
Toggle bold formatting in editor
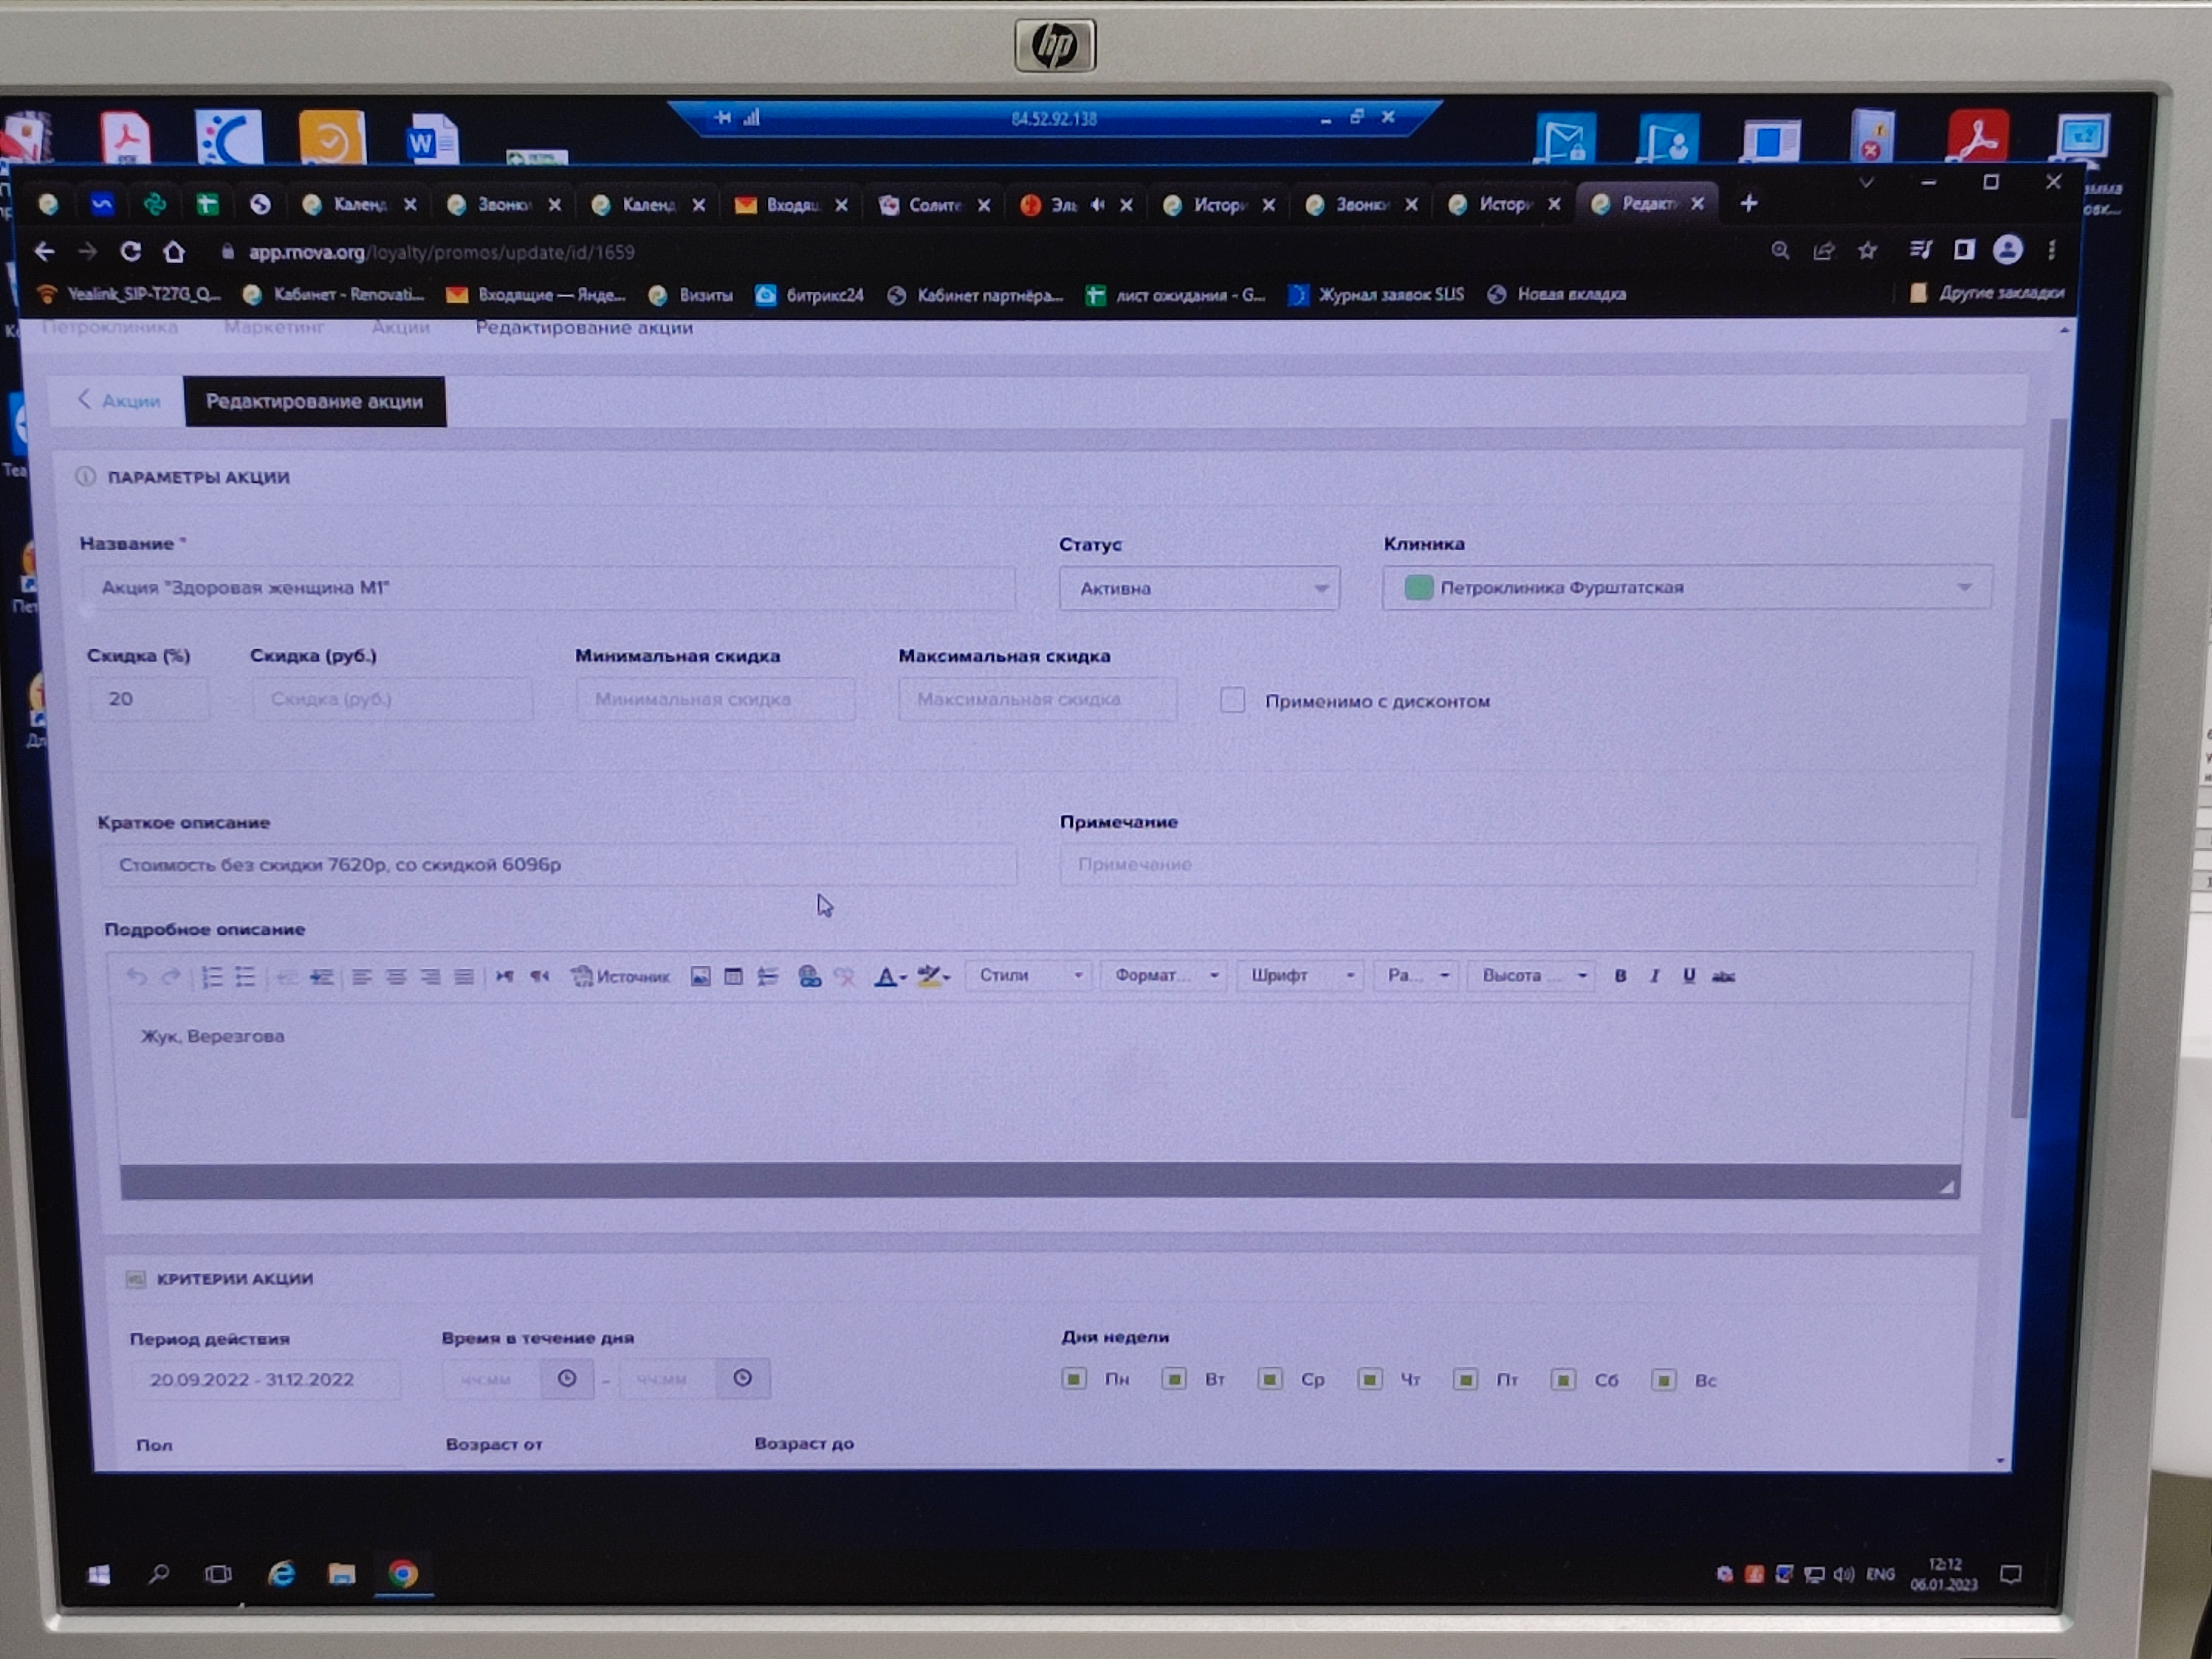[x=1620, y=976]
